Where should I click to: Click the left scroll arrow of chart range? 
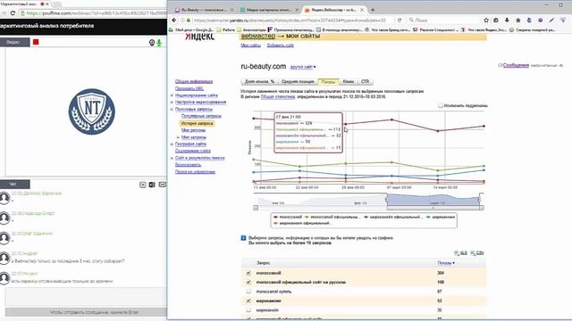[256, 208]
